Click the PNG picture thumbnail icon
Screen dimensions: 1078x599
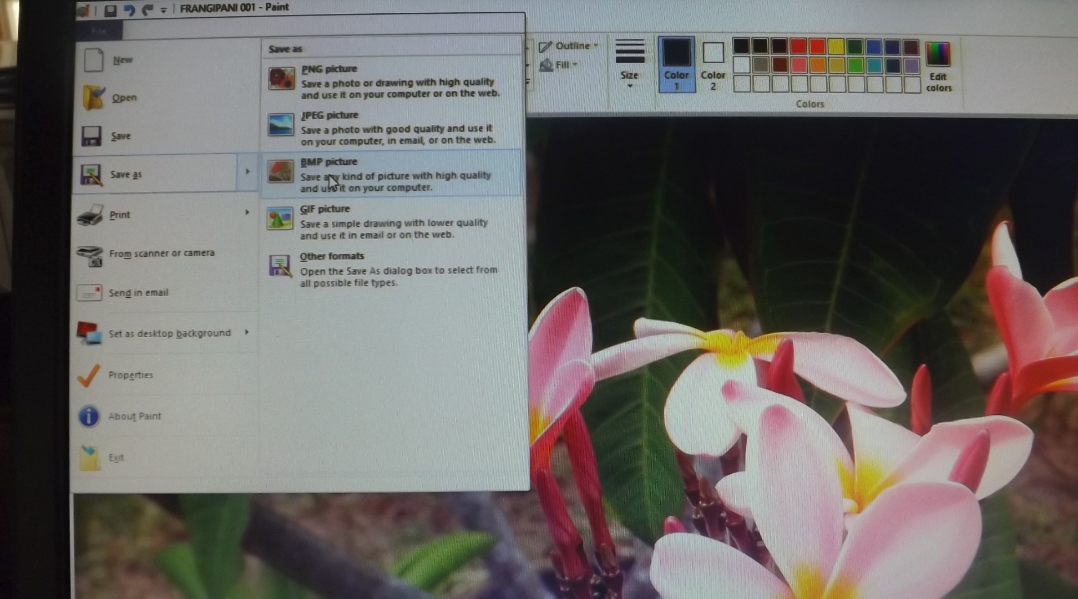pos(281,79)
